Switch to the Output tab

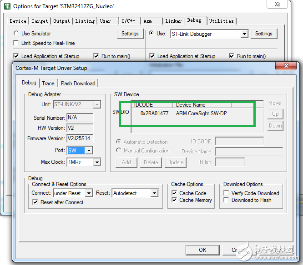pyautogui.click(x=61, y=21)
